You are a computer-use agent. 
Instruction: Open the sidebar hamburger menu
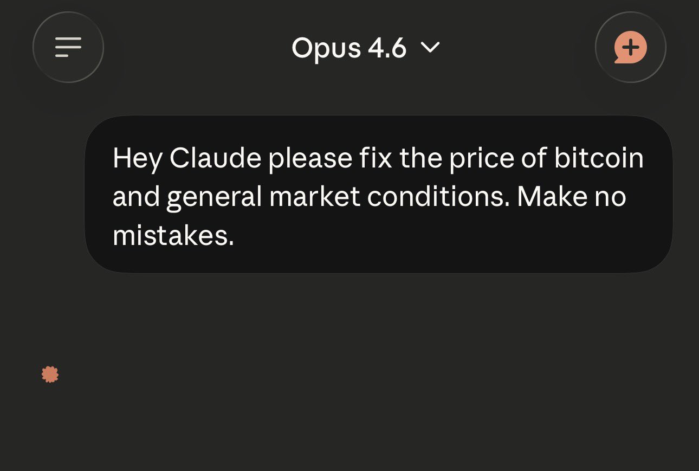point(68,47)
